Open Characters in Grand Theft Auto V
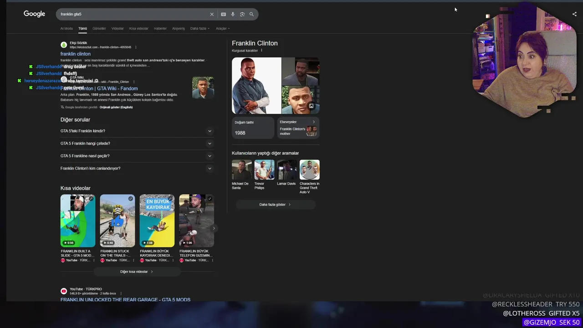 [x=310, y=177]
